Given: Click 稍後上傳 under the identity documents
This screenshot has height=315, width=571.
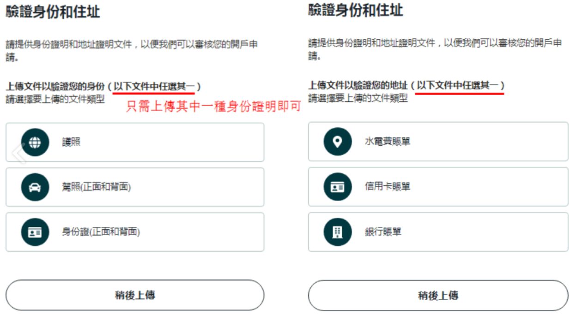Looking at the screenshot, I should coord(135,295).
